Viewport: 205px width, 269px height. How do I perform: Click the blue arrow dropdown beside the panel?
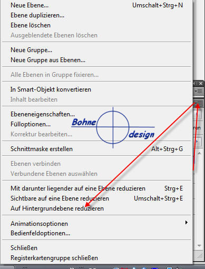coord(198,141)
